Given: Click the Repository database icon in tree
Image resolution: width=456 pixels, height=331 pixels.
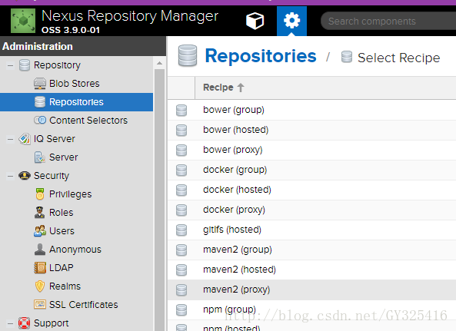Looking at the screenshot, I should coord(25,65).
